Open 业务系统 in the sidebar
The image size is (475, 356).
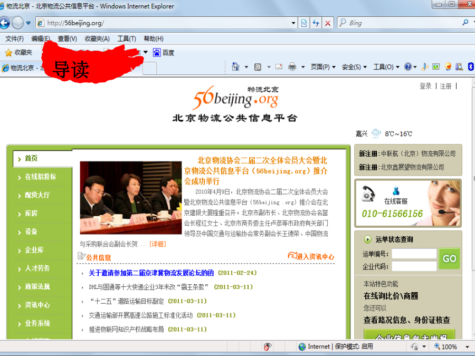click(37, 323)
